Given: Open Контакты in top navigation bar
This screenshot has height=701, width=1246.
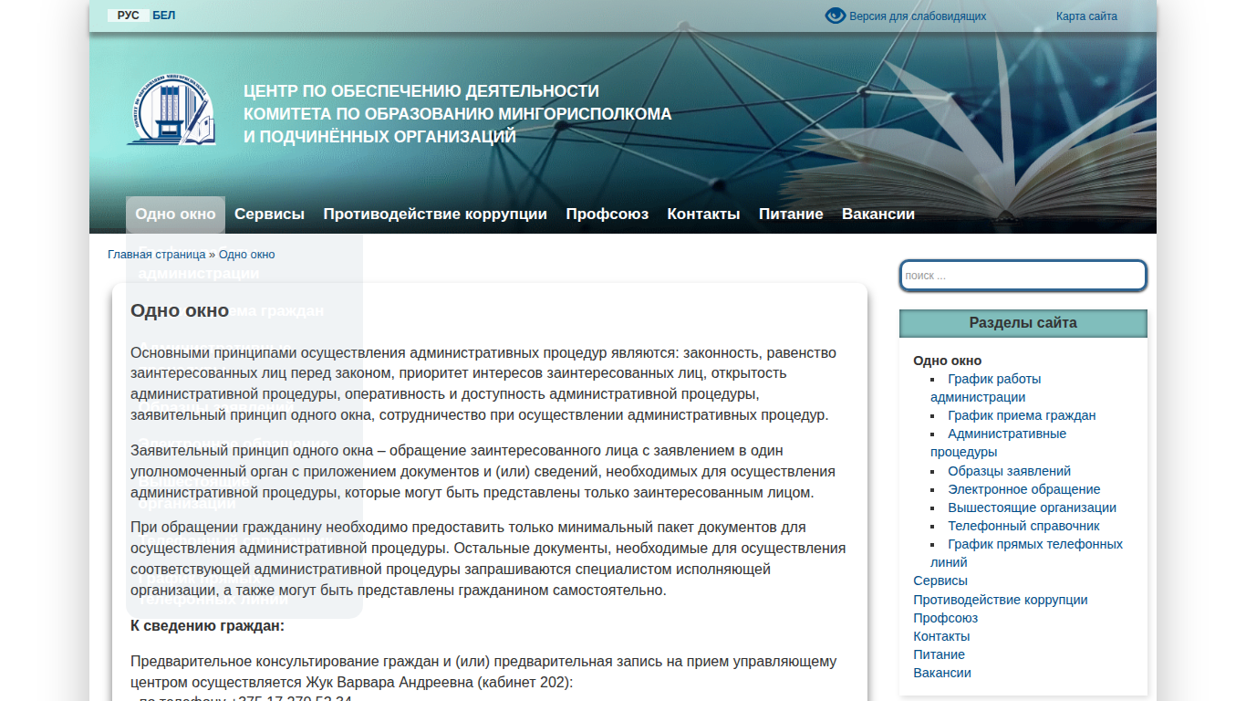Looking at the screenshot, I should 703,214.
